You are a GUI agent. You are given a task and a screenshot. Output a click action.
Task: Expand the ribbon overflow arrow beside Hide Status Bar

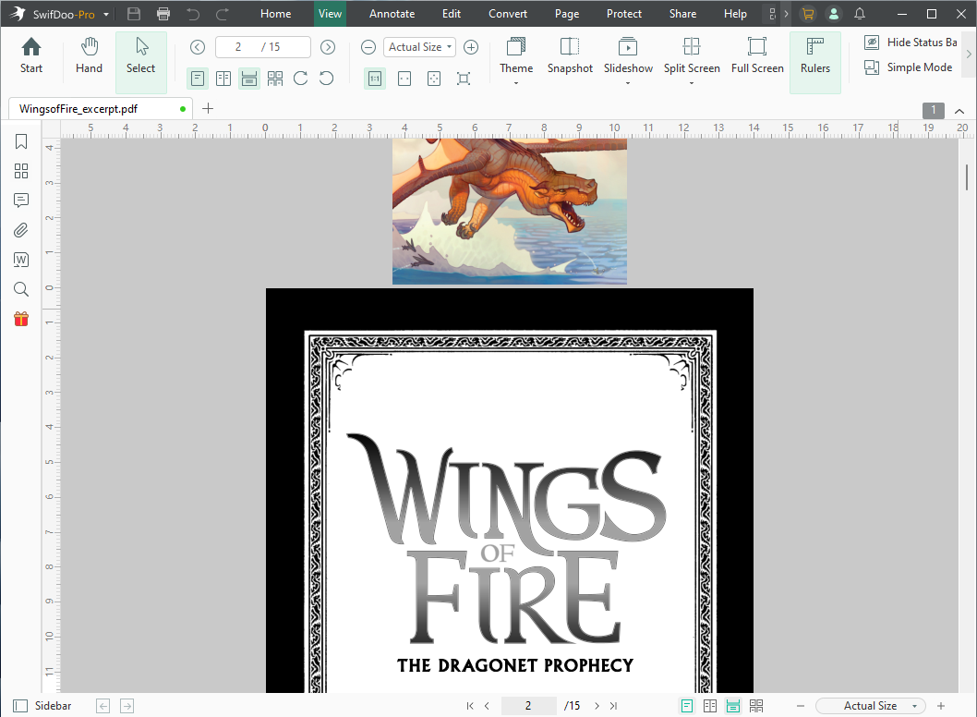pos(969,55)
